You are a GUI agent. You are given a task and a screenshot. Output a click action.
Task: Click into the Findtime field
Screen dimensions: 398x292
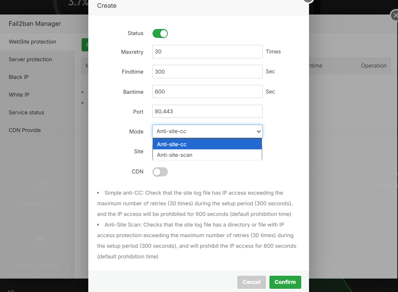[207, 71]
